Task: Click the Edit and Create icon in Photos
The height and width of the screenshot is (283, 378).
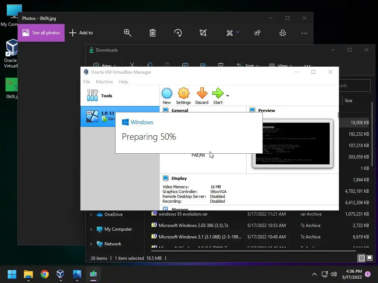Action: coord(230,33)
